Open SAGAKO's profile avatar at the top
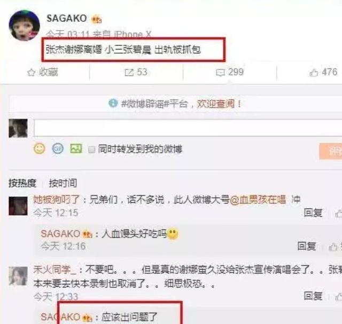Image resolution: width=342 pixels, height=324 pixels. [x=24, y=25]
